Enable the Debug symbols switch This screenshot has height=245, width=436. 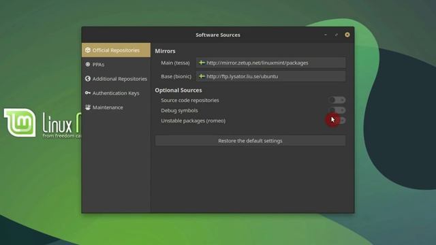tap(337, 110)
